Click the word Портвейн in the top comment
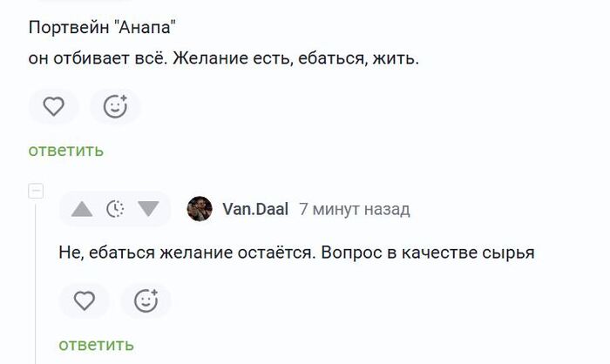The width and height of the screenshot is (610, 364). click(x=67, y=27)
